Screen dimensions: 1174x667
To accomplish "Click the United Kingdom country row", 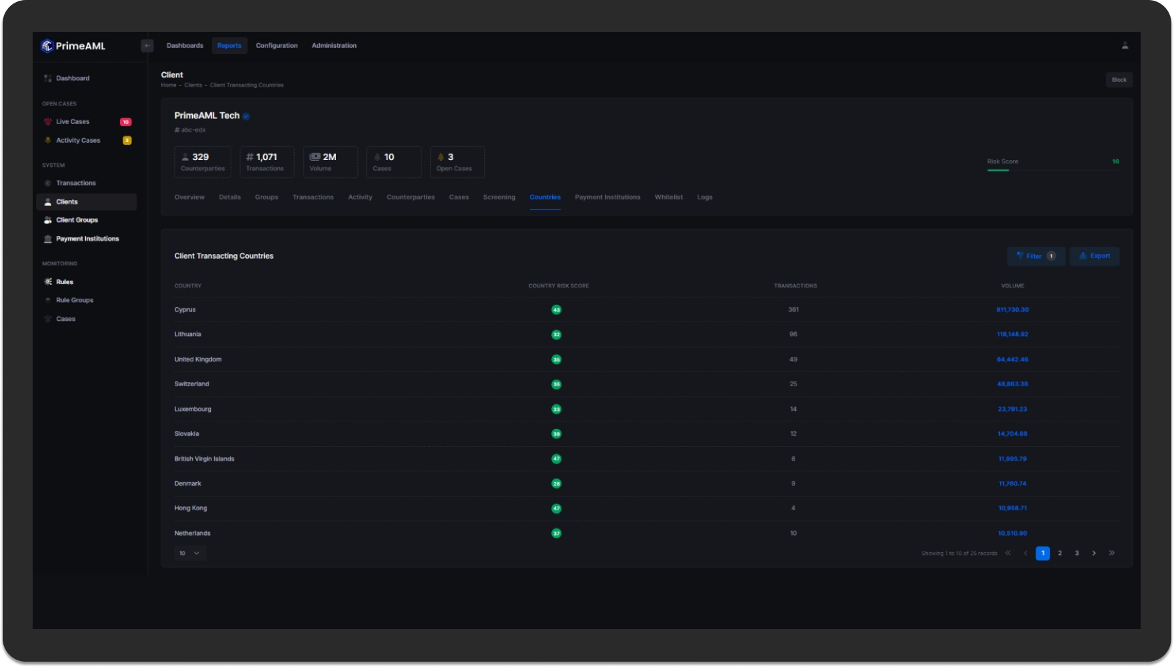I will click(647, 360).
